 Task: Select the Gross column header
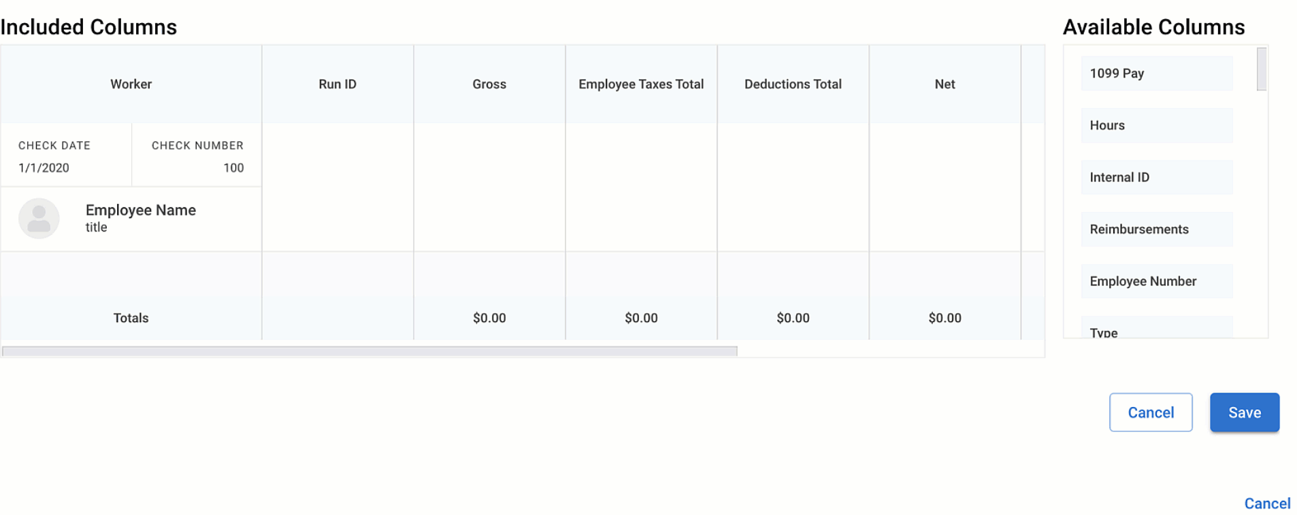(489, 84)
